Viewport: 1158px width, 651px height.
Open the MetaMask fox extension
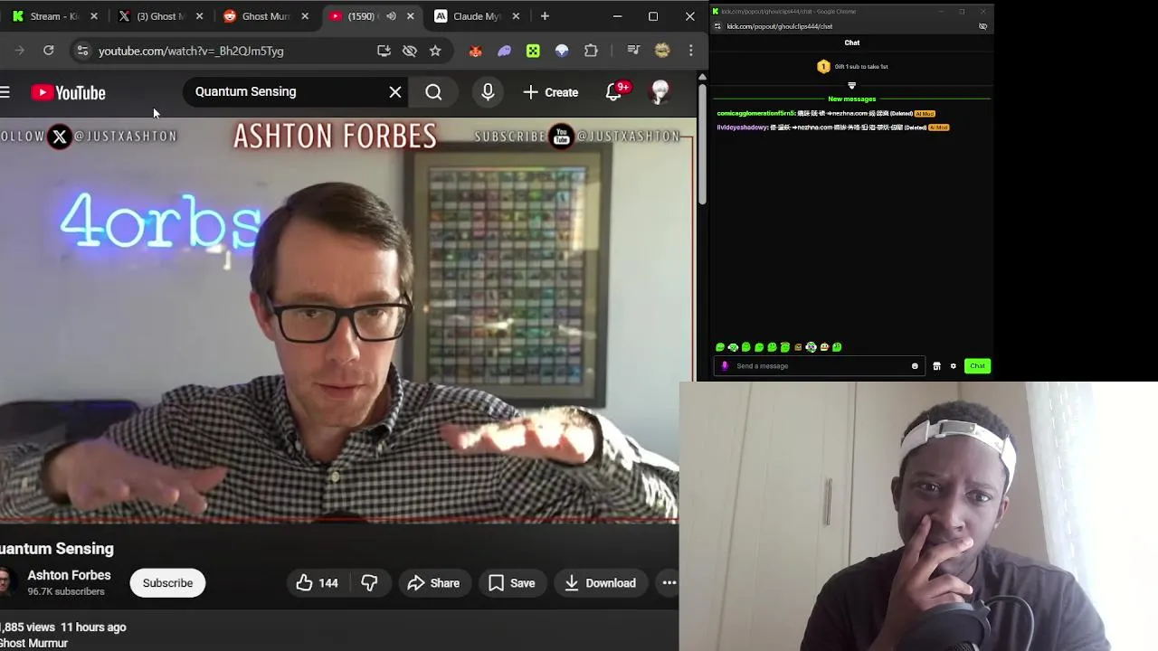pyautogui.click(x=475, y=52)
